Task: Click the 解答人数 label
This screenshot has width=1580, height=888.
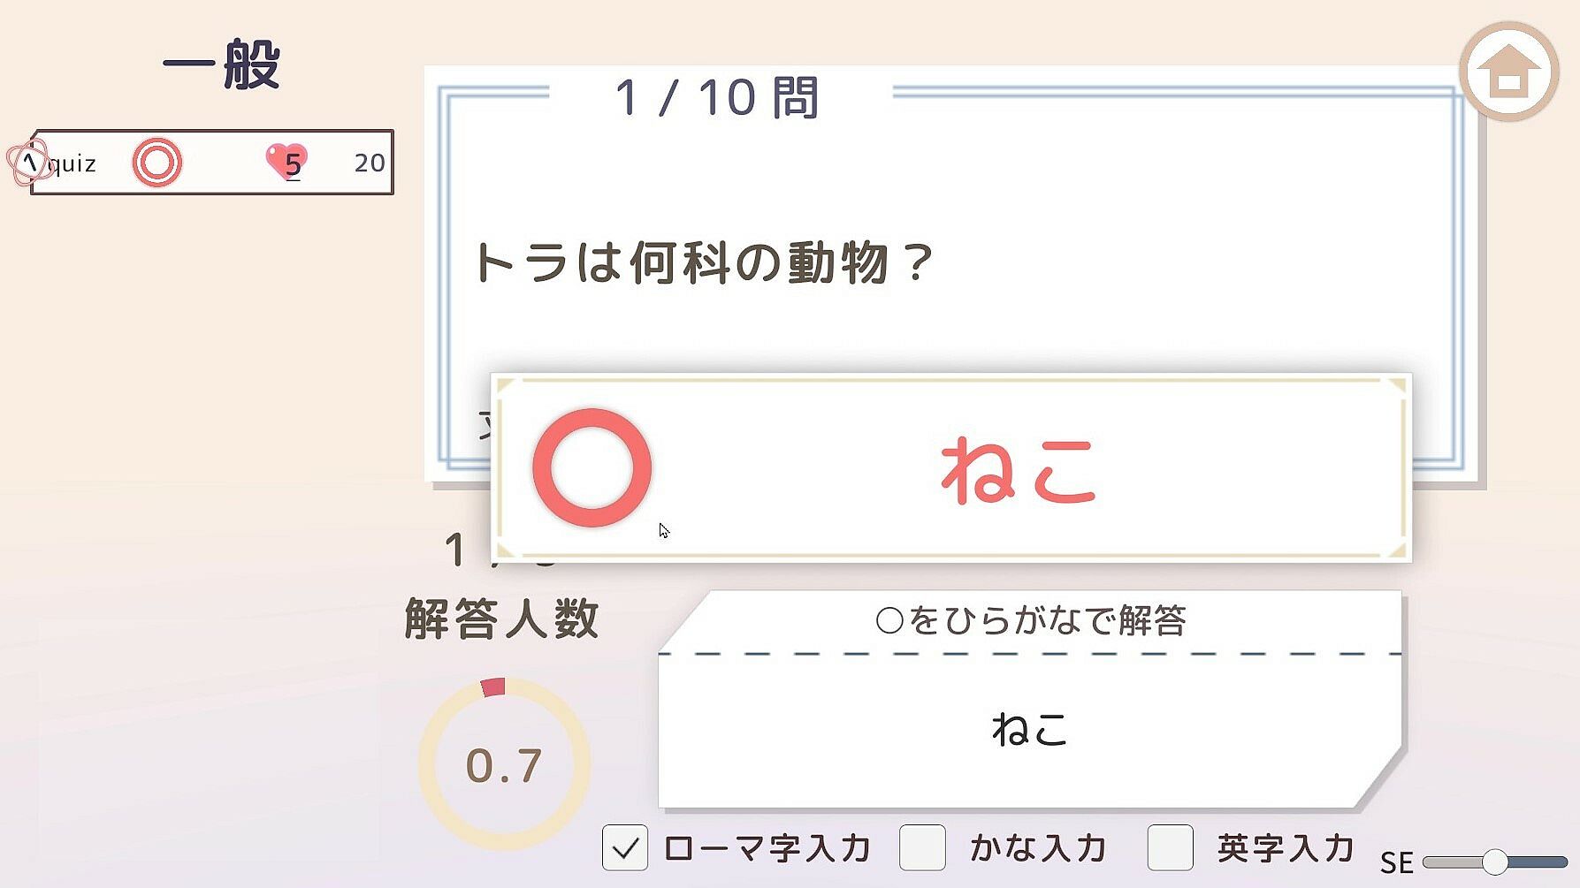Action: pyautogui.click(x=501, y=619)
